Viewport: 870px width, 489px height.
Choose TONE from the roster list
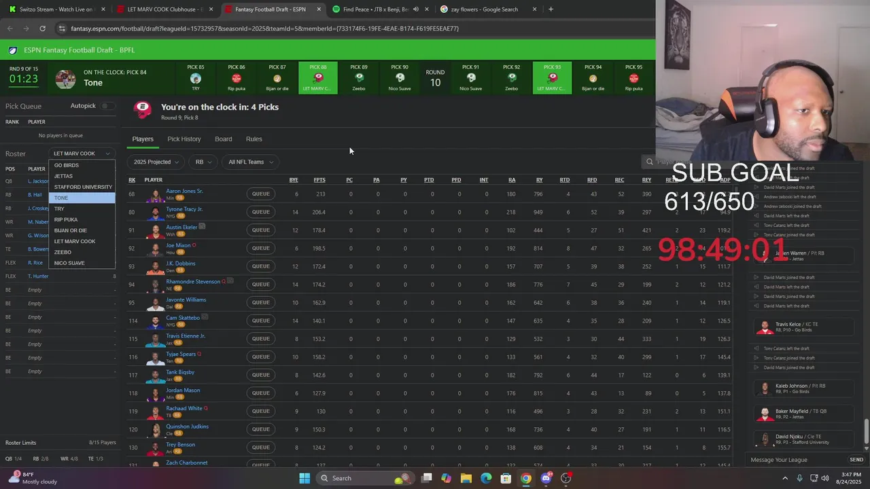[x=82, y=198]
